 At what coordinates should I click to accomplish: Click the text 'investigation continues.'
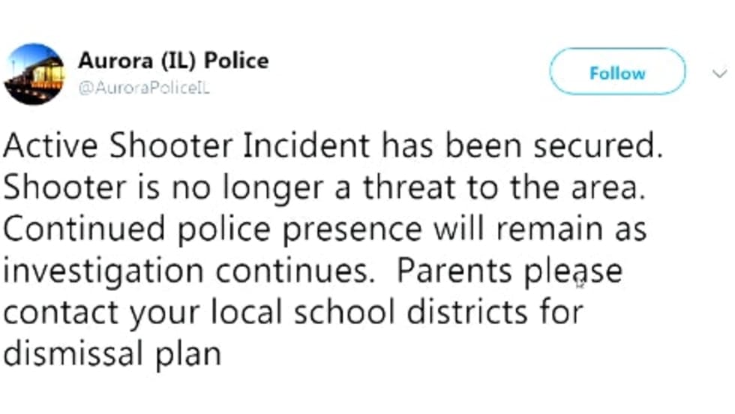click(187, 270)
